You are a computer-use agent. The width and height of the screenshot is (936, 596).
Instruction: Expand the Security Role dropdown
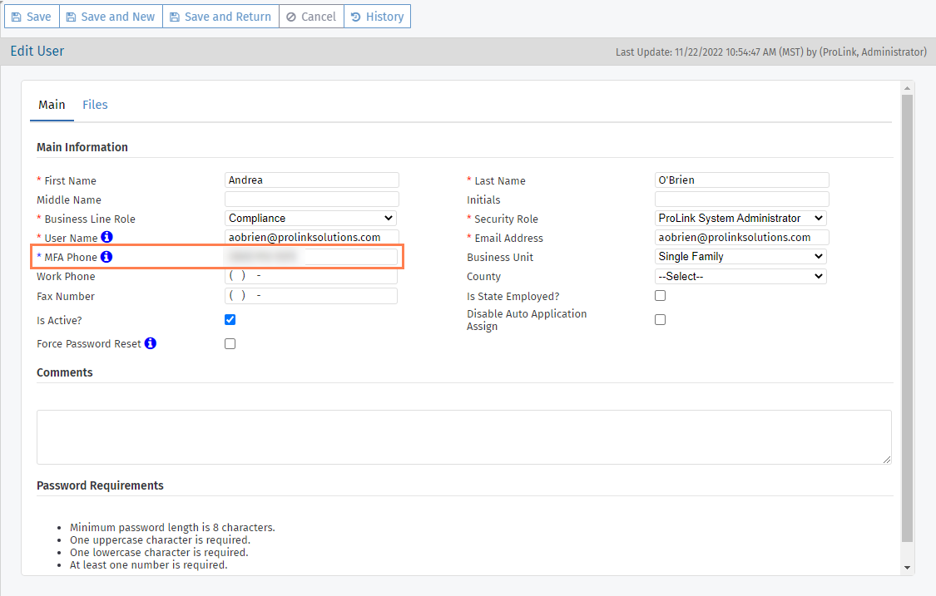740,219
